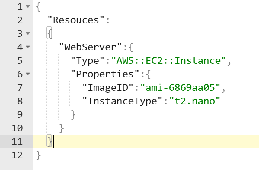Click the "t2.nano" string value
Screen dimensions: 259x170
[x=195, y=101]
